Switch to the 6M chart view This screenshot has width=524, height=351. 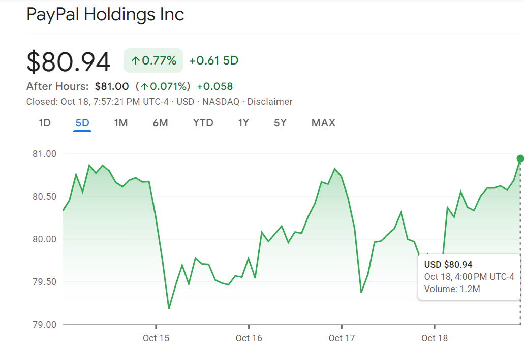tap(160, 123)
